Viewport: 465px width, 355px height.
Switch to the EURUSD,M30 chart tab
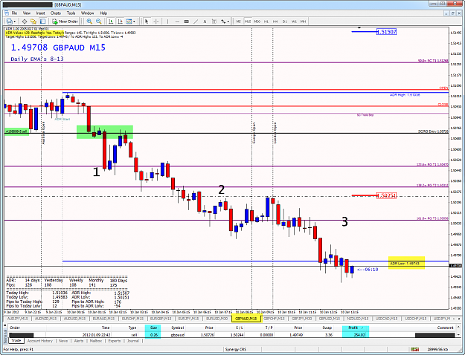tap(217, 319)
